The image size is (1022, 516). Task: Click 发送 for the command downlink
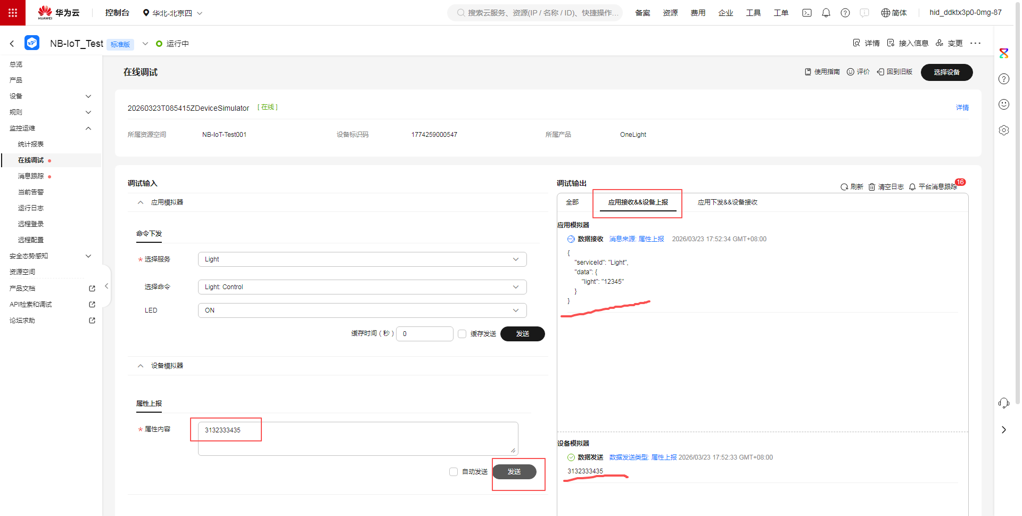pyautogui.click(x=523, y=334)
